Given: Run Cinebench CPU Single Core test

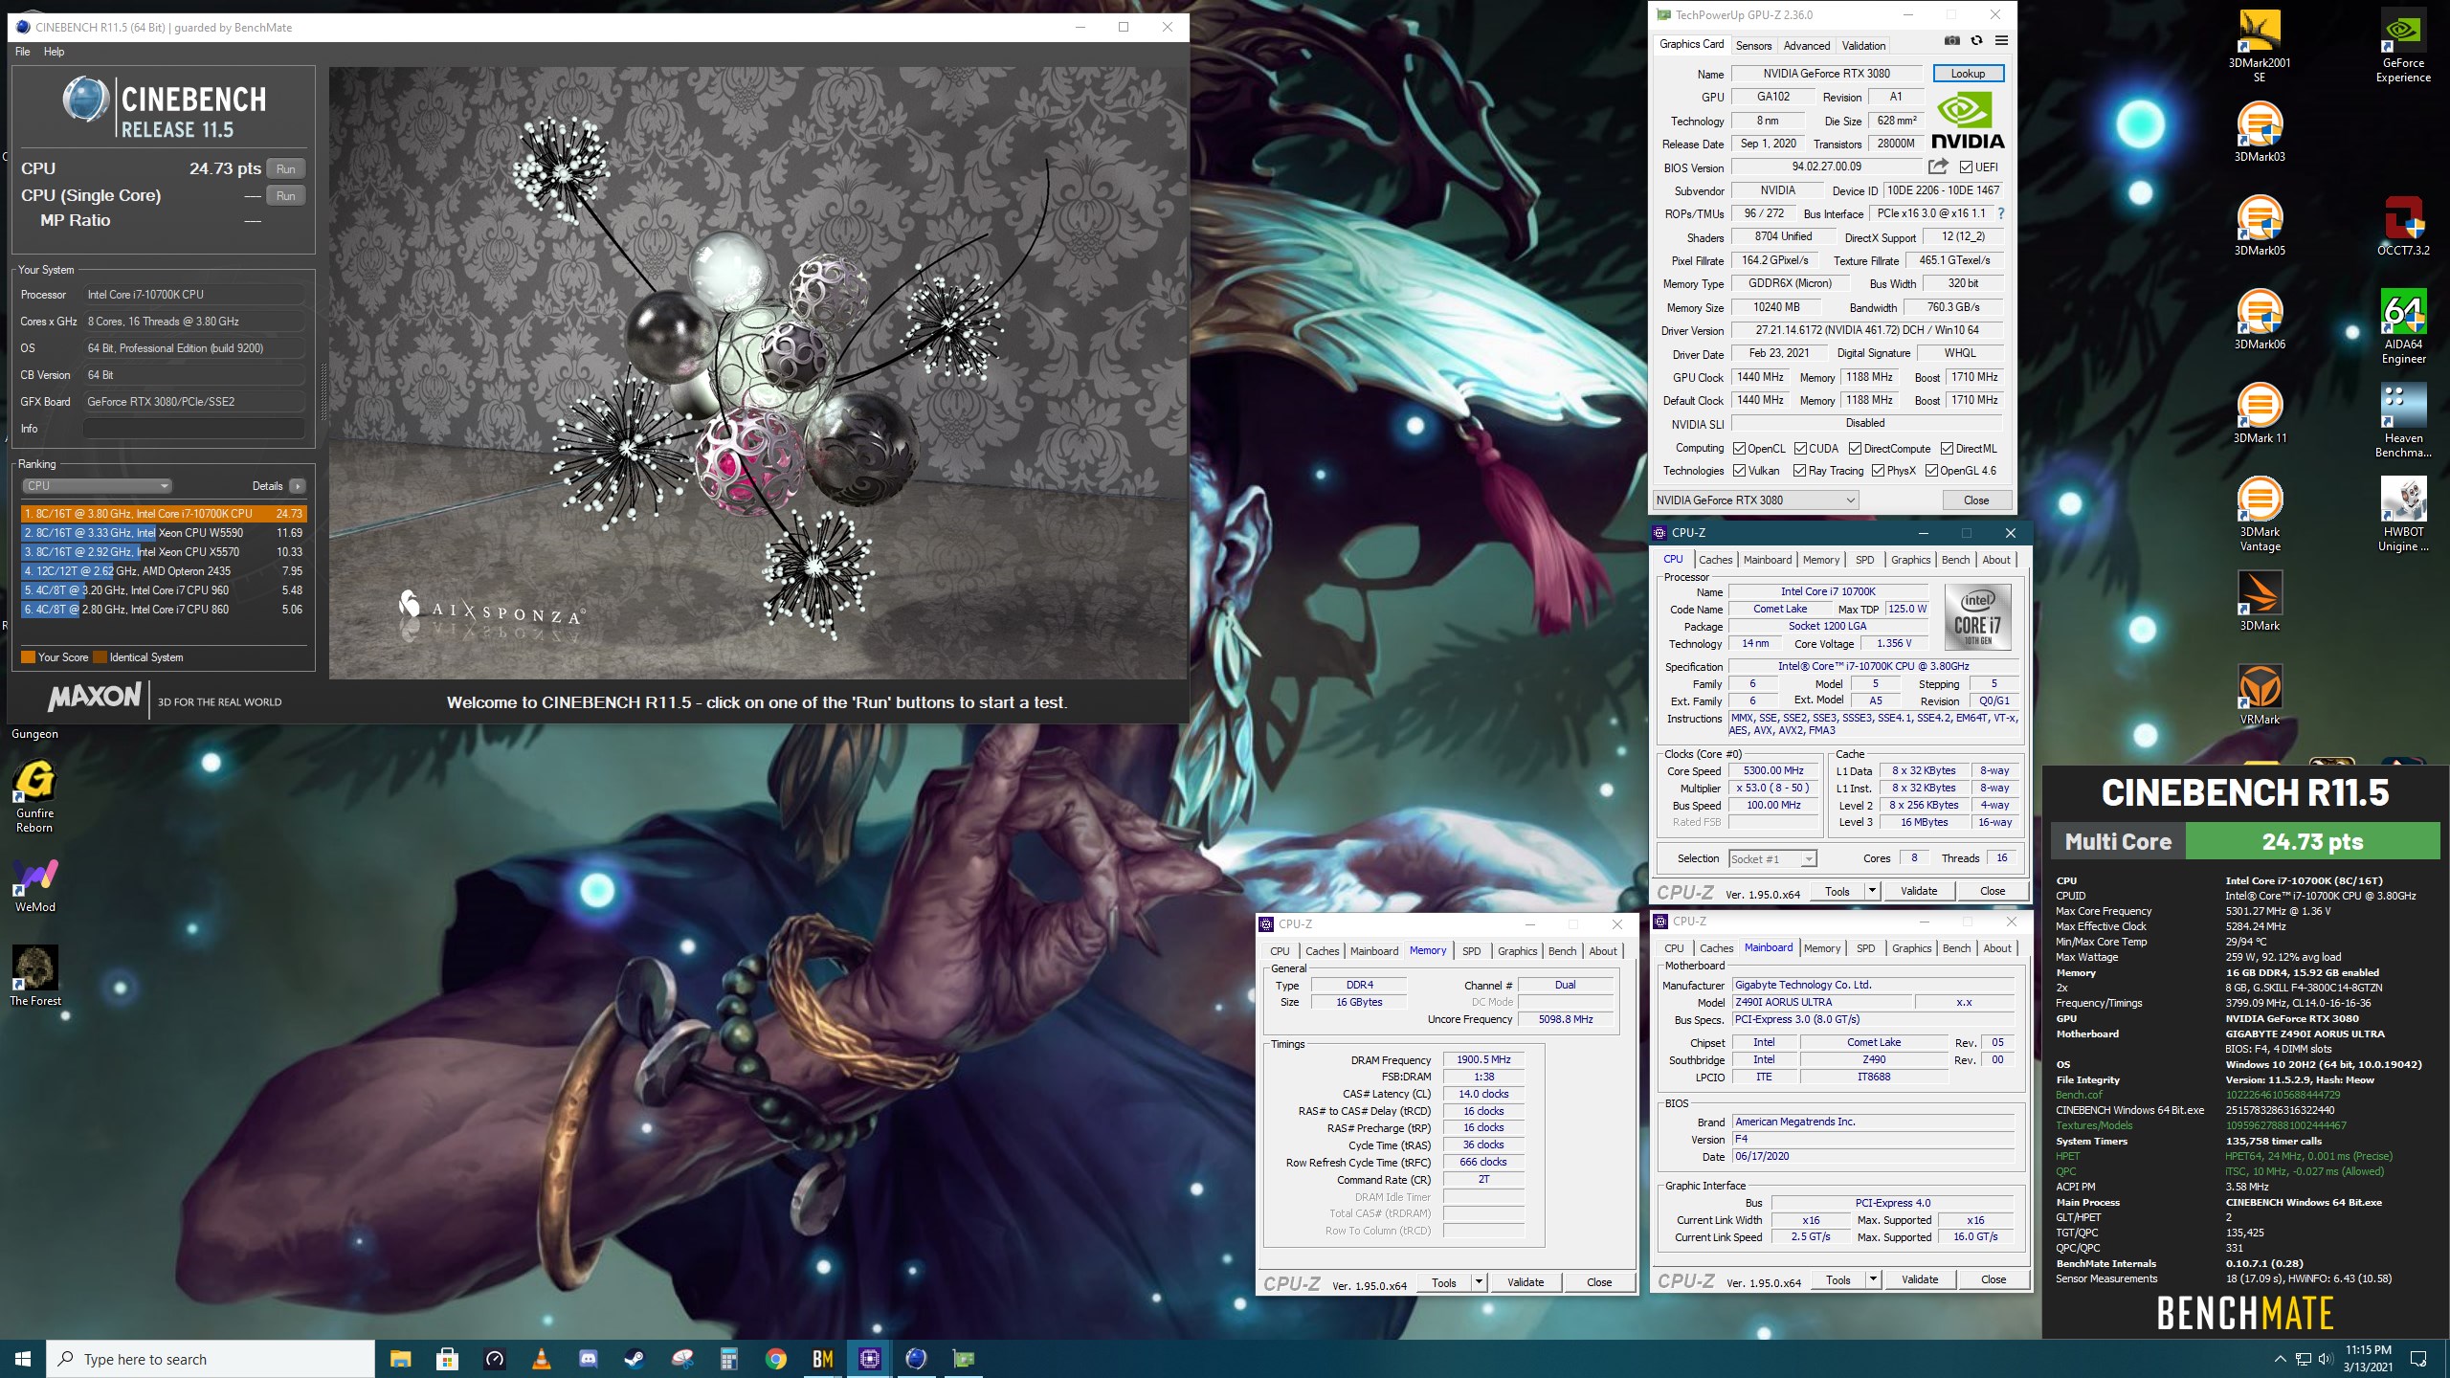Looking at the screenshot, I should (285, 195).
